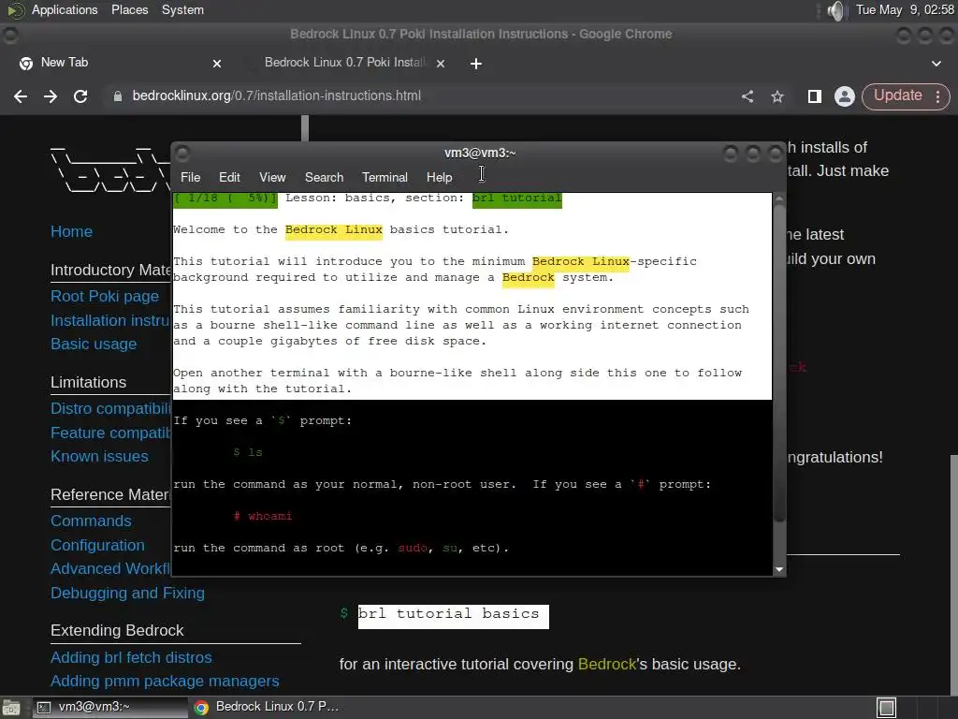The height and width of the screenshot is (719, 958).
Task: Open the terminal window menu icon in titlebar
Action: point(182,153)
